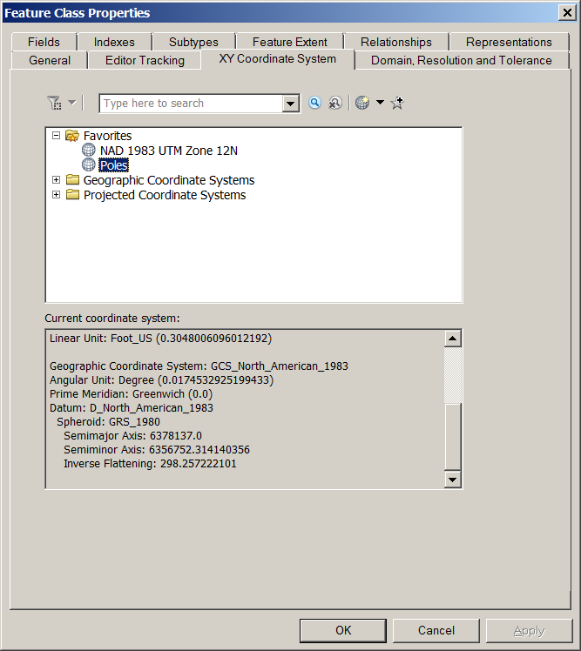This screenshot has width=581, height=651.
Task: Open the Subtypes tab
Action: 193,42
